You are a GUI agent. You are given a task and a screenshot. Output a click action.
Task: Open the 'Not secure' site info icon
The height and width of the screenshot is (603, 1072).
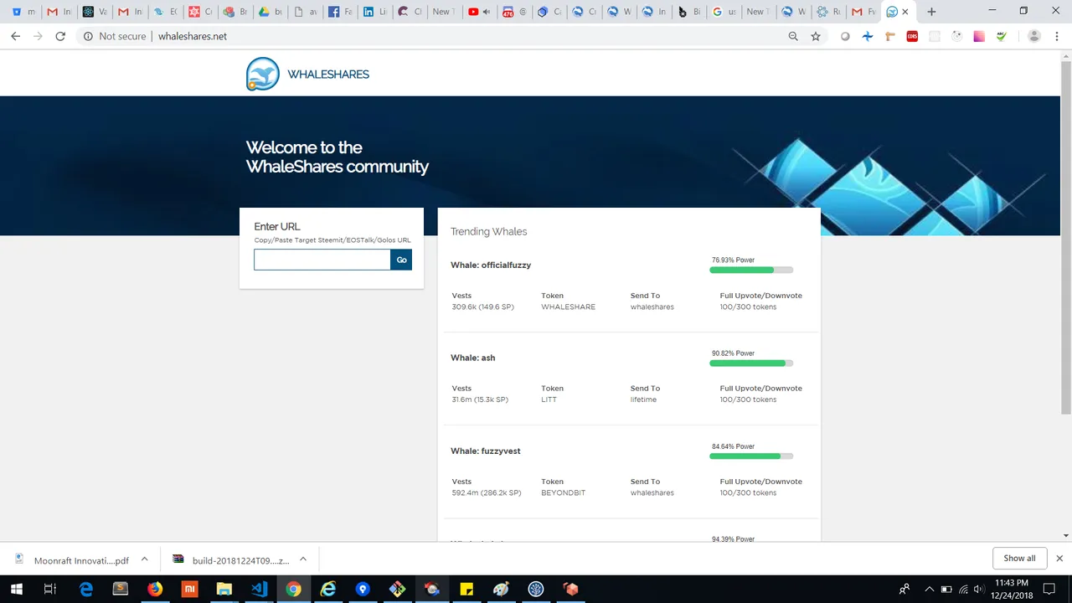tap(88, 36)
